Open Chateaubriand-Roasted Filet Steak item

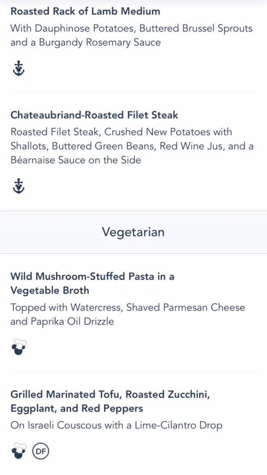point(94,115)
